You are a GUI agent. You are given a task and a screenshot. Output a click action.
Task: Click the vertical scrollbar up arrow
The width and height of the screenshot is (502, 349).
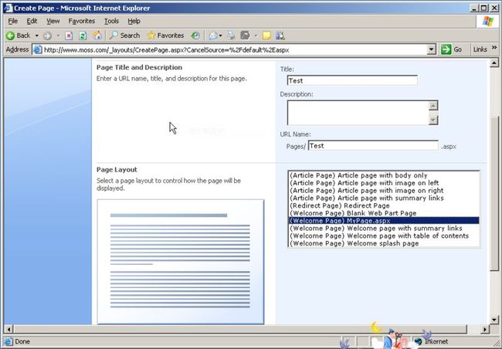494,63
